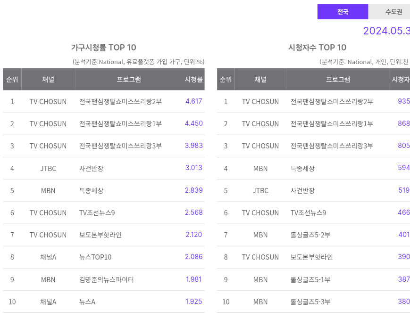This screenshot has height=318, width=410.
Task: Click 전국팬심쟁탈쇼미스쓰리랑2부 in the 시청자수 table
Action: coord(332,102)
